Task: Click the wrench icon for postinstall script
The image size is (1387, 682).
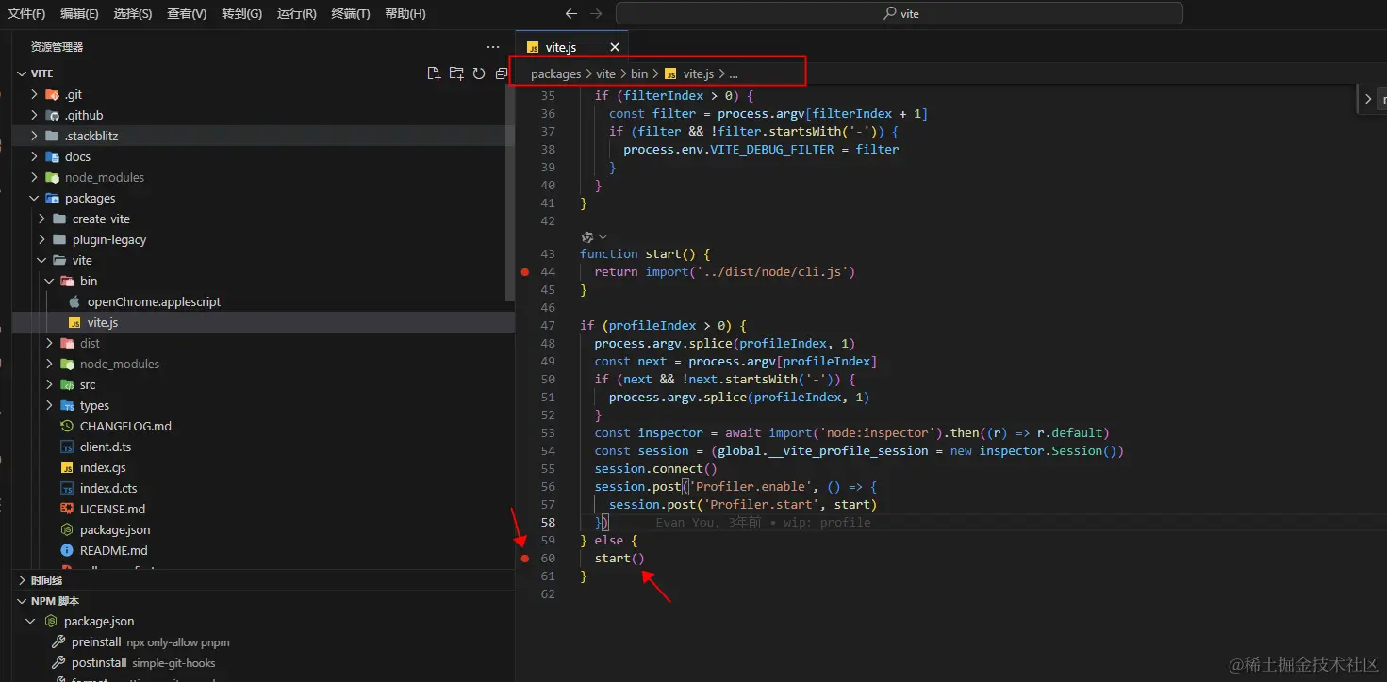Action: pyautogui.click(x=57, y=663)
